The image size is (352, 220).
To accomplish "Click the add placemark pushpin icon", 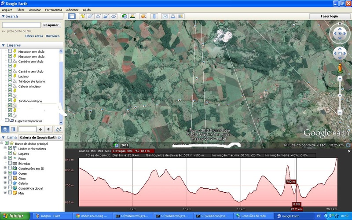I will click(83, 16).
